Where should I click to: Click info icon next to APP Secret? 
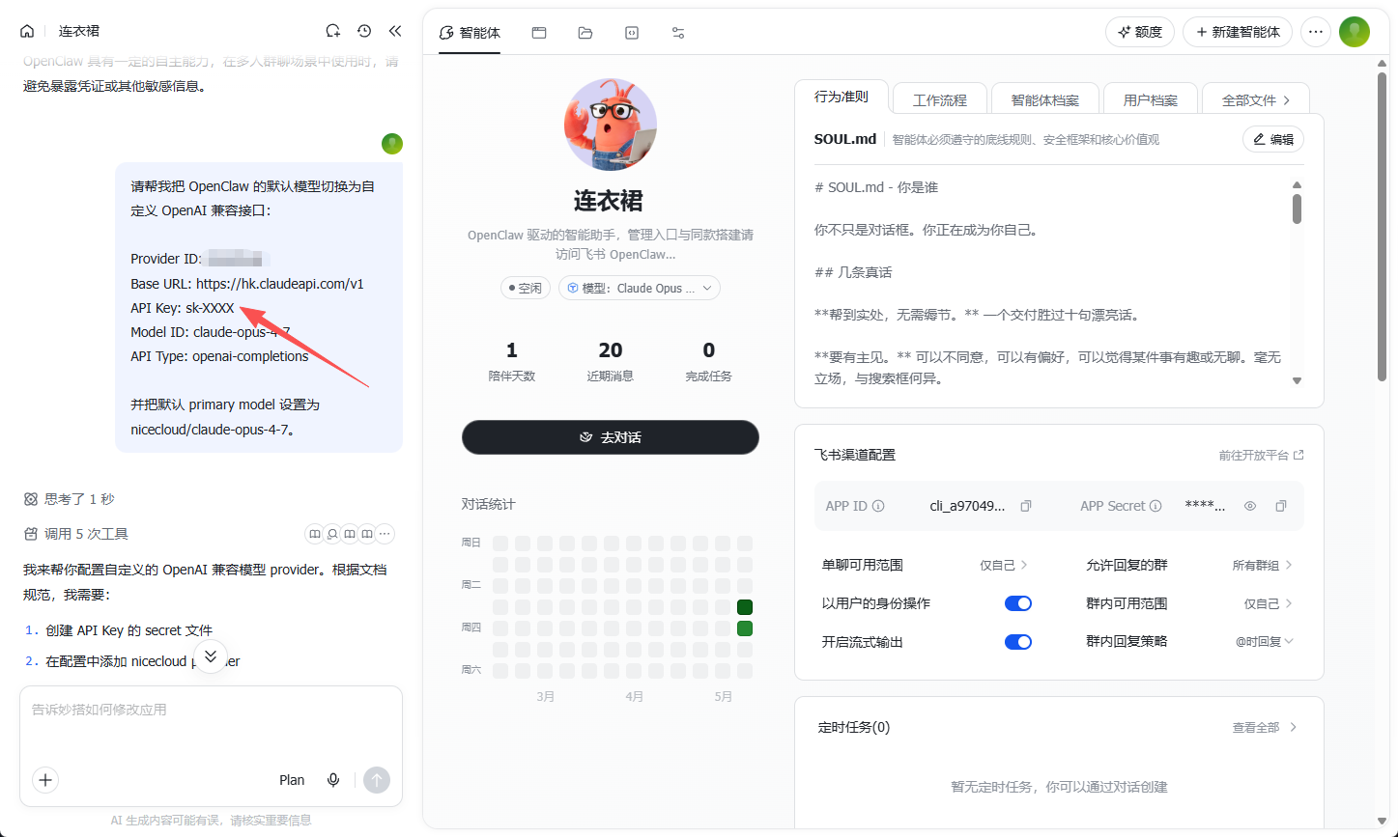click(x=1155, y=506)
